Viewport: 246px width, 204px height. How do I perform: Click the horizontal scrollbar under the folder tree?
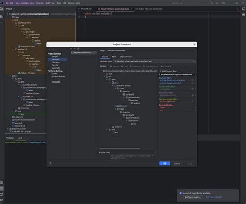tap(119, 148)
